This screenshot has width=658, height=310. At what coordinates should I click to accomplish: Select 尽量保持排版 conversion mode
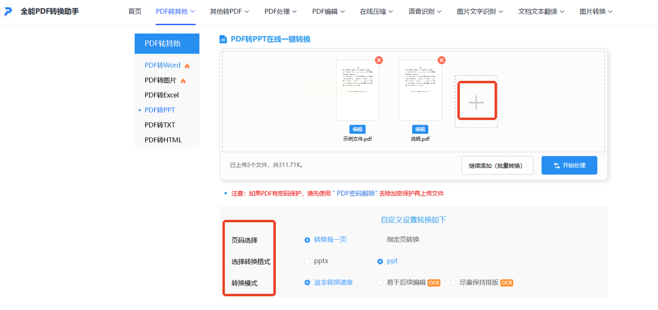click(x=453, y=283)
